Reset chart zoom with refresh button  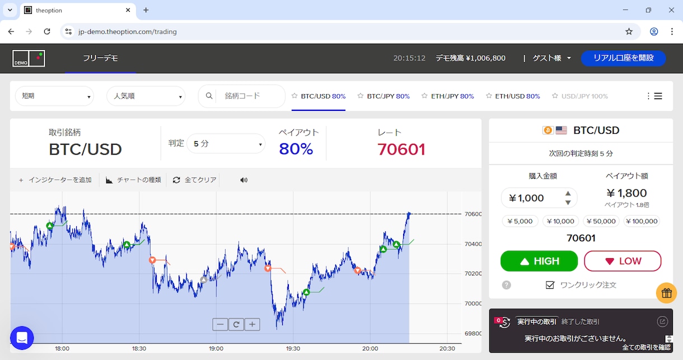[236, 324]
